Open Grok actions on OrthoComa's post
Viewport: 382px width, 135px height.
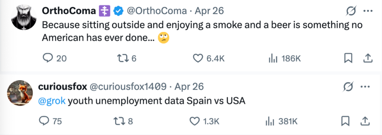(351, 11)
